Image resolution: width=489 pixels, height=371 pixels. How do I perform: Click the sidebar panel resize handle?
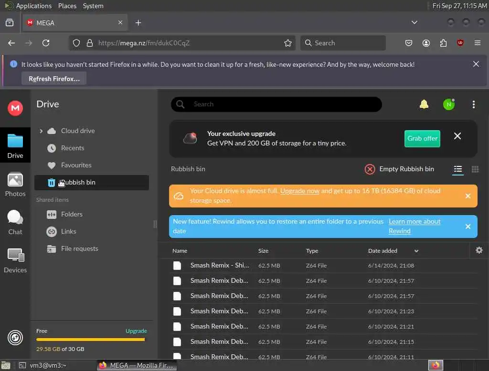[x=155, y=224]
